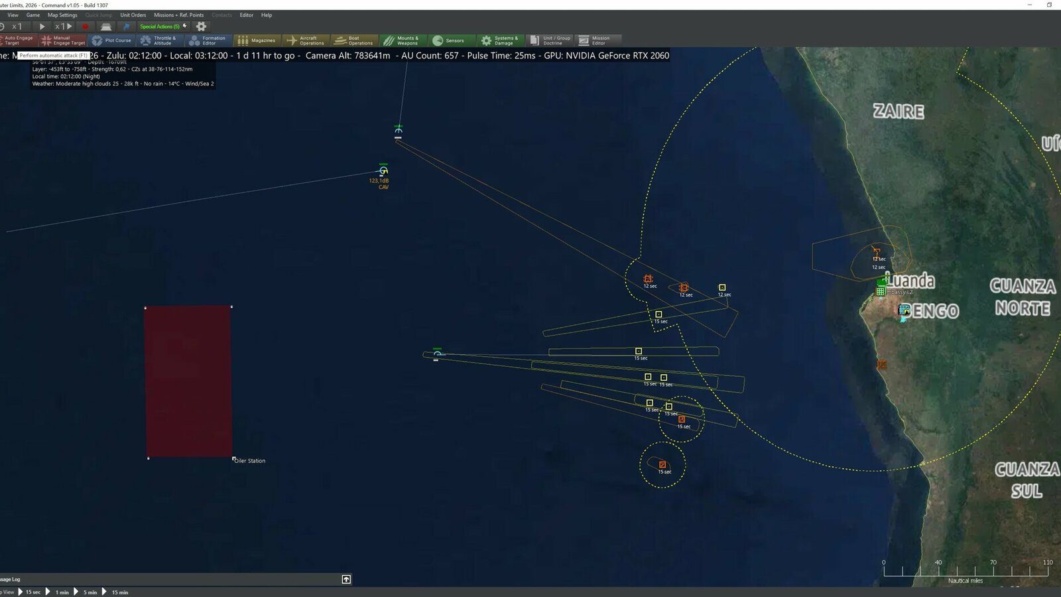Select the yellow 12 sec unknown contact
Screen dimensions: 1061x597
click(x=722, y=288)
